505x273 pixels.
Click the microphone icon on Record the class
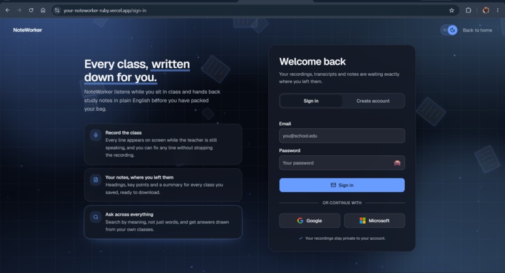tap(96, 135)
